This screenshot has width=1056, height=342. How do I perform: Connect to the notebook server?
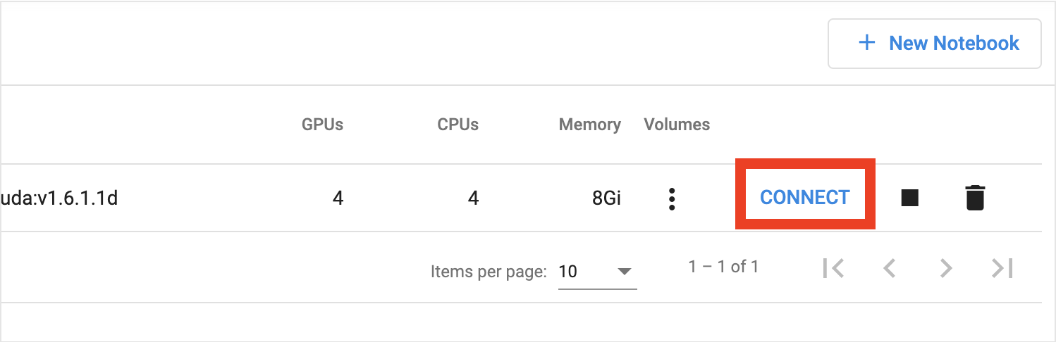point(805,198)
